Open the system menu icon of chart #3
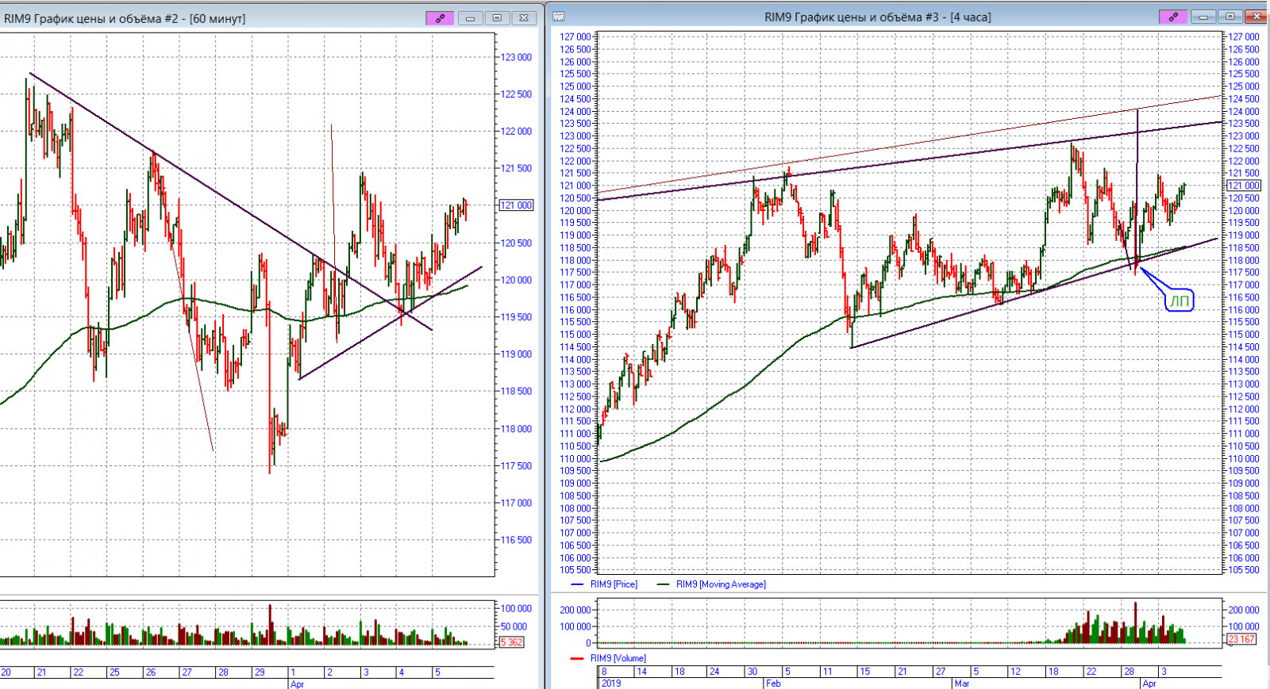Image resolution: width=1270 pixels, height=689 pixels. (559, 17)
